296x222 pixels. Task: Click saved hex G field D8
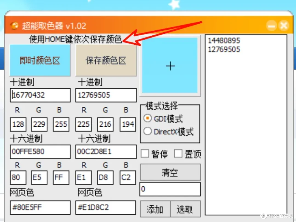pyautogui.click(x=105, y=177)
